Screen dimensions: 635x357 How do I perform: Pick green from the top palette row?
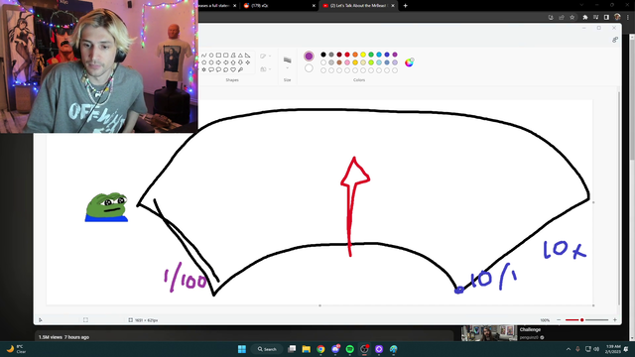(371, 55)
